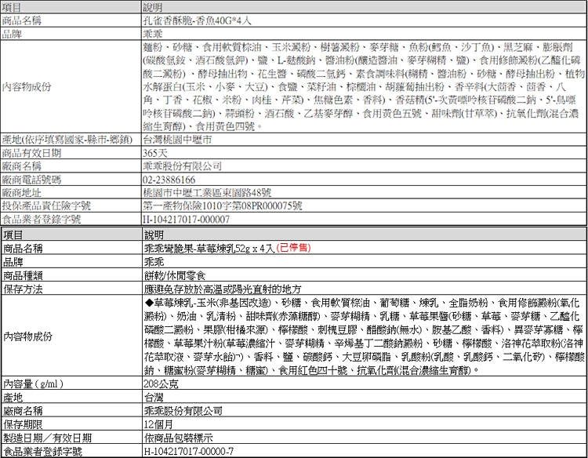Click the 365天 validity value
588x458 pixels.
155,153
